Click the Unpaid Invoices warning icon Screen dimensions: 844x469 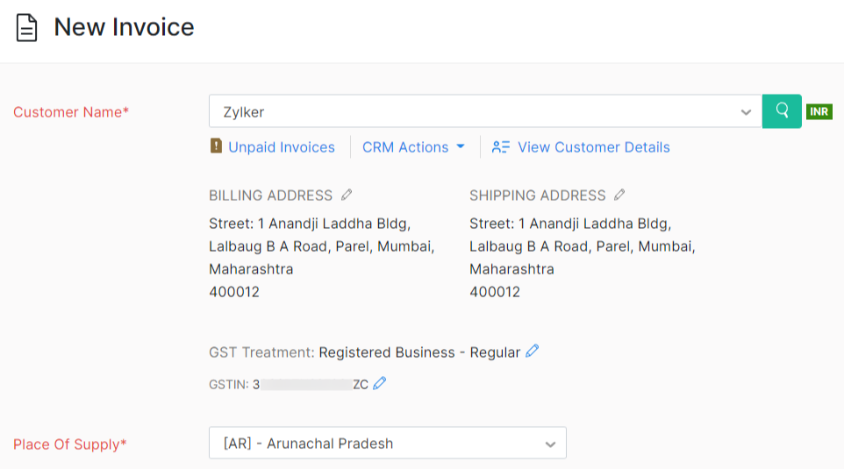point(216,146)
